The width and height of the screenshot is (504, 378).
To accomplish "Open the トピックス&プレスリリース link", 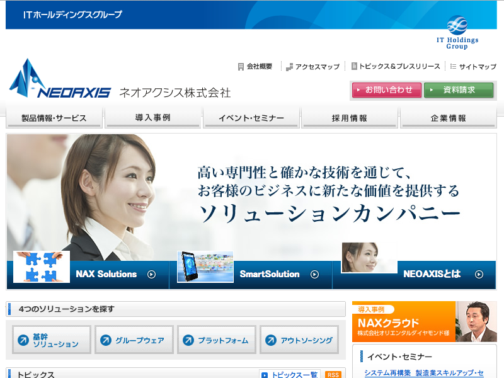I will pyautogui.click(x=399, y=66).
